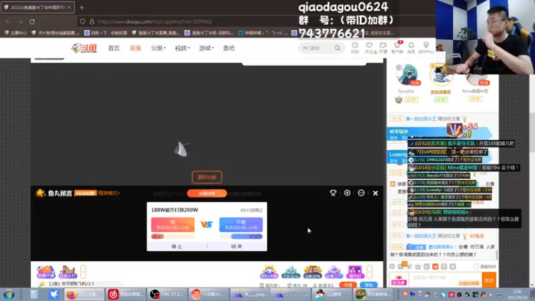Close the 鱼丸预言 prediction panel
The width and height of the screenshot is (535, 301).
click(375, 193)
